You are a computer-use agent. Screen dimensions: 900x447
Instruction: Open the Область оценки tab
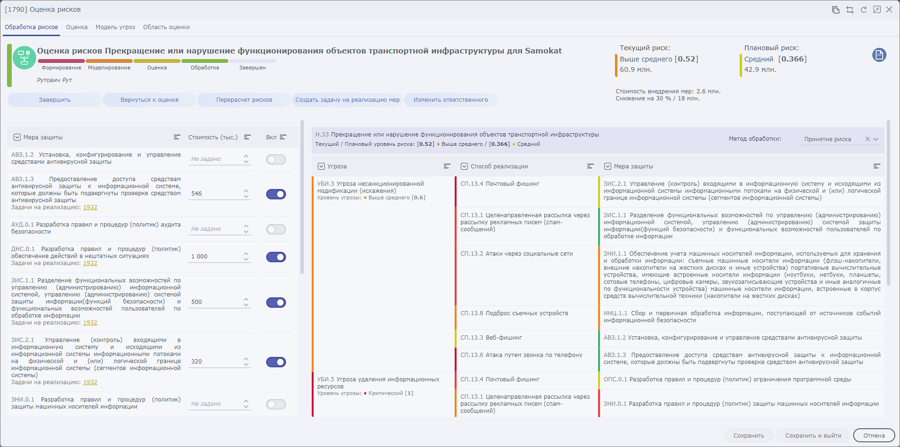[x=166, y=27]
